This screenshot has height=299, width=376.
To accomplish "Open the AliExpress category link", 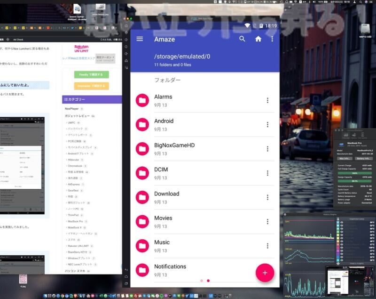I will 74,185.
